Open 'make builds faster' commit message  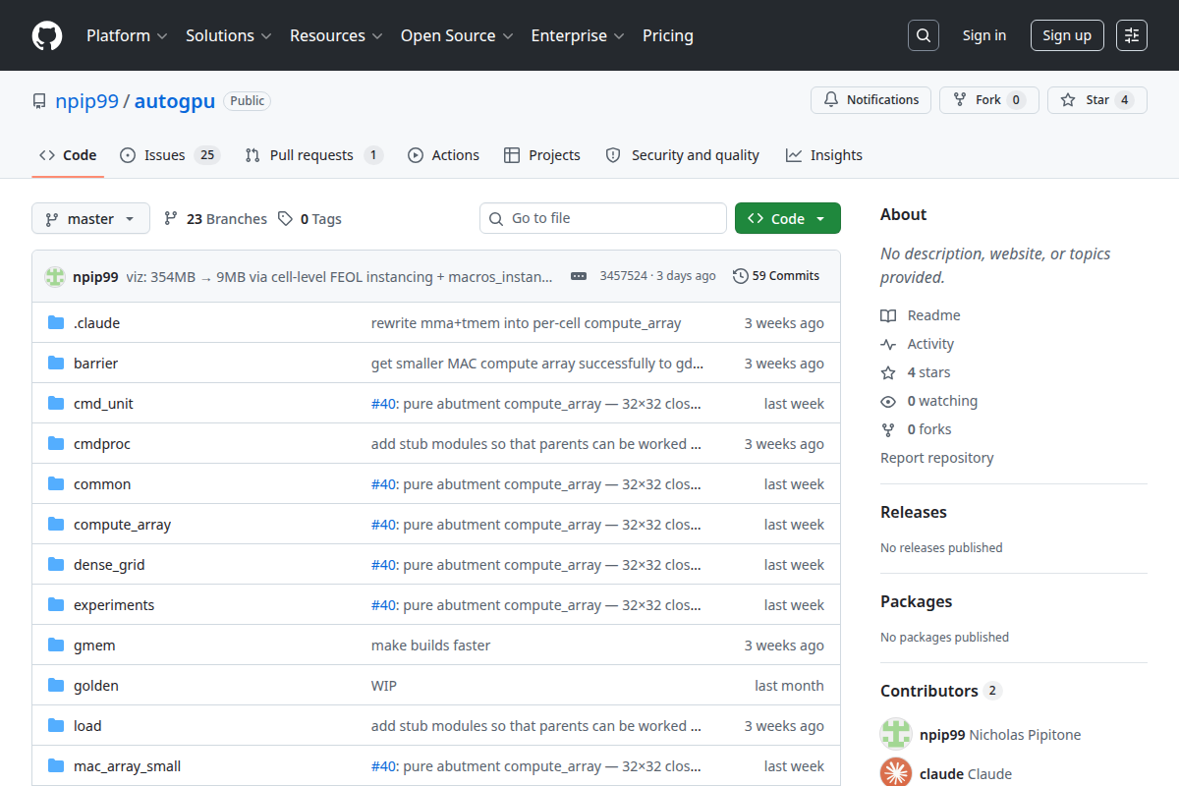click(430, 646)
